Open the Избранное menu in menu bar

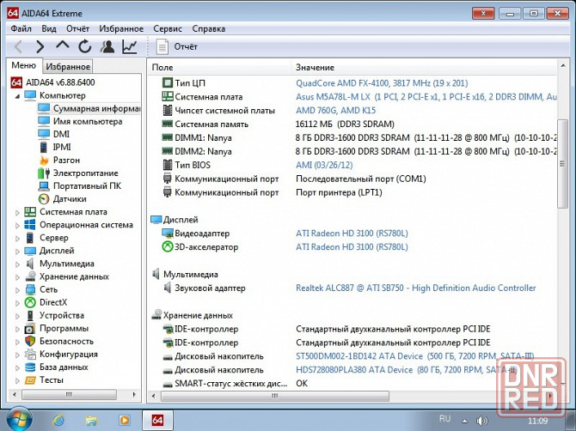click(x=121, y=28)
